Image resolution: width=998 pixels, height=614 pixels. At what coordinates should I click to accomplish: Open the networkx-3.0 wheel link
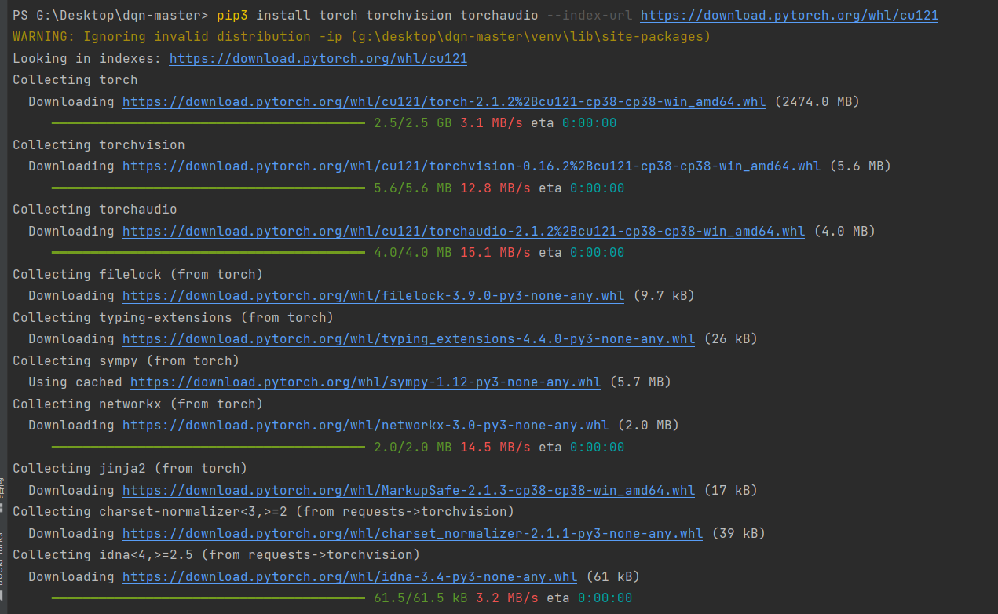point(365,425)
